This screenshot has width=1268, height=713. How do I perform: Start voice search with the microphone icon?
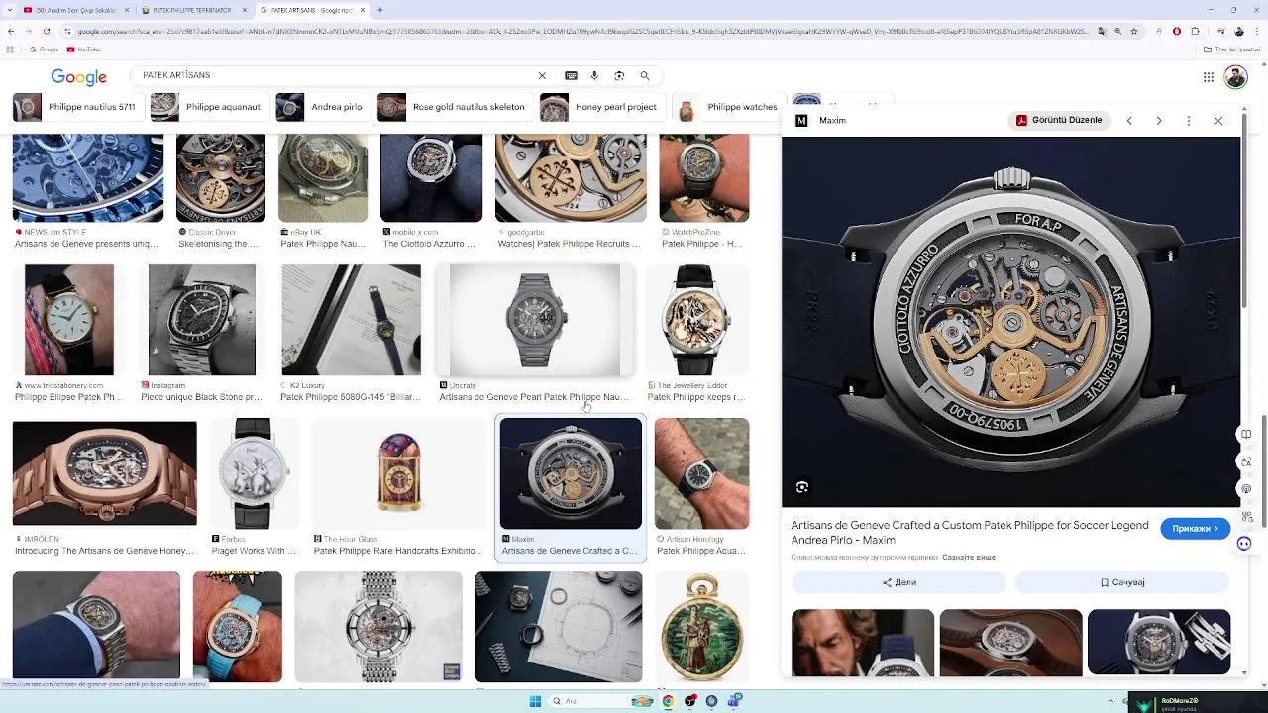click(x=594, y=75)
